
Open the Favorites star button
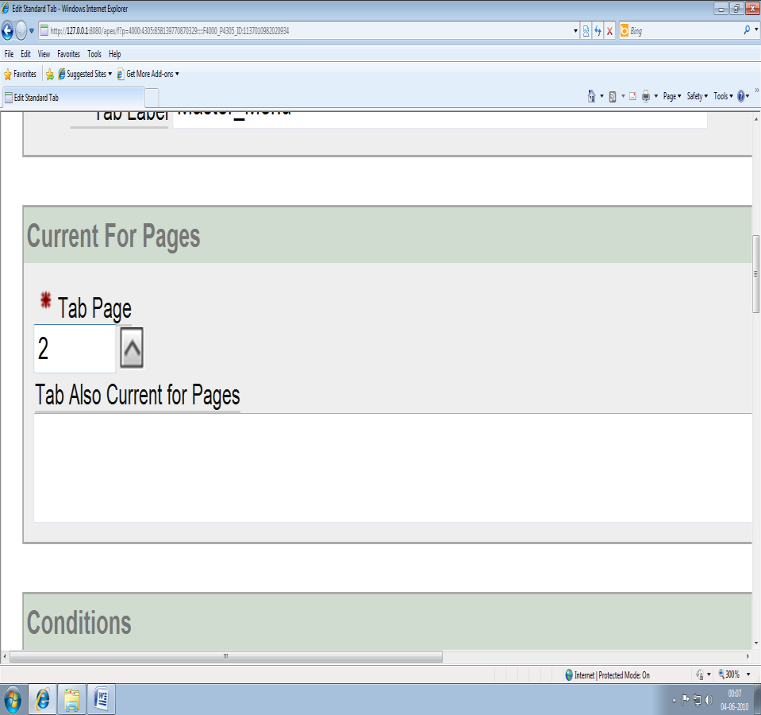(21, 74)
